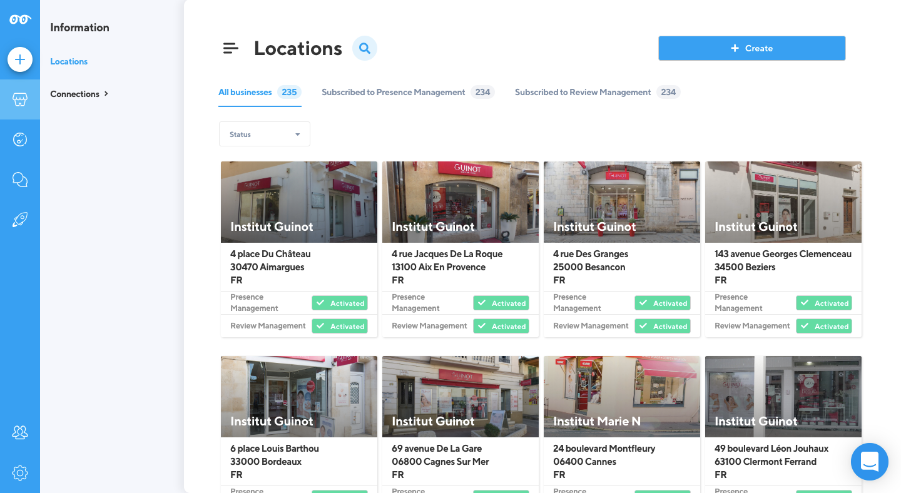The height and width of the screenshot is (493, 901).
Task: Select the Locations sidebar link
Action: click(69, 61)
